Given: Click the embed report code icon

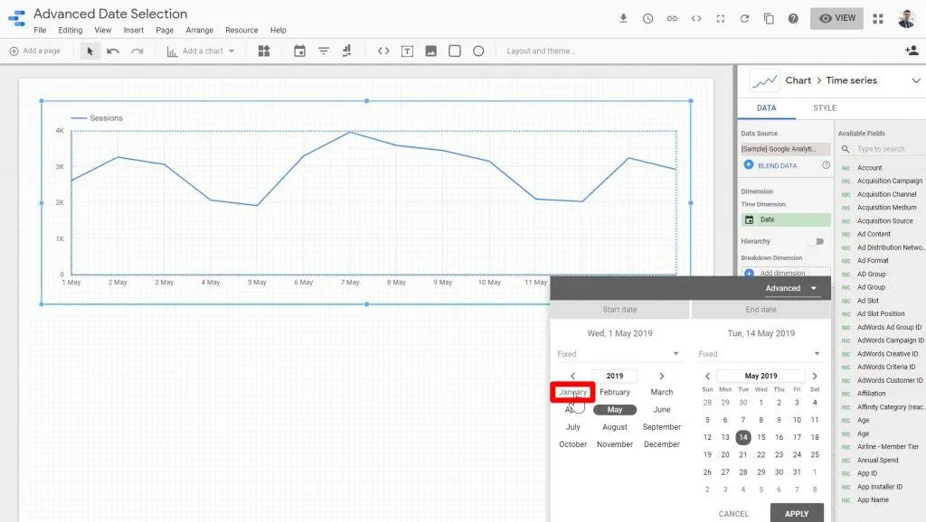Looking at the screenshot, I should pyautogui.click(x=696, y=19).
